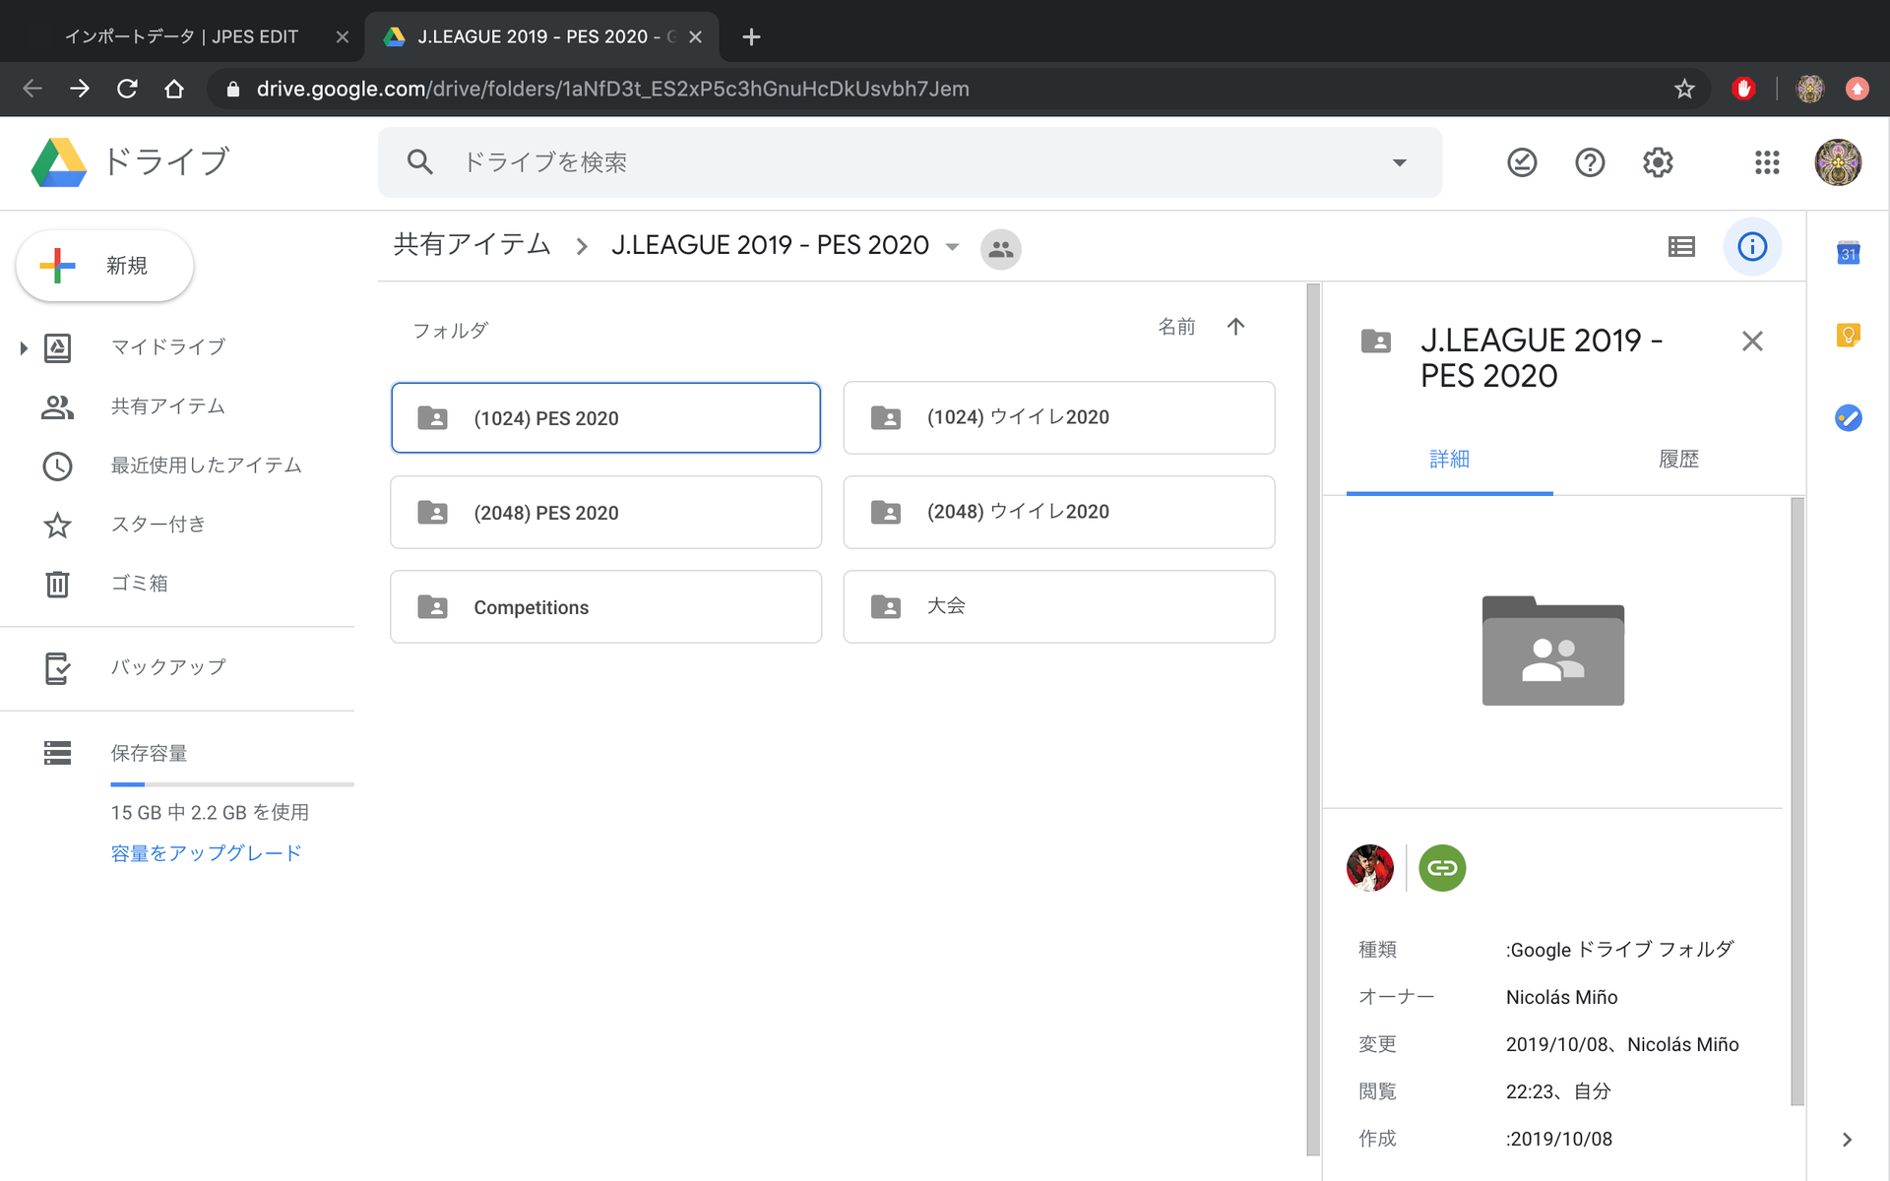Open Google Tasks side panel icon
The image size is (1890, 1181).
click(x=1849, y=418)
